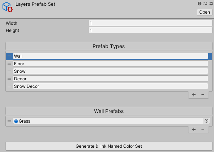214x152 pixels.
Task: Click the Grass prefab object field
Action: pos(108,121)
